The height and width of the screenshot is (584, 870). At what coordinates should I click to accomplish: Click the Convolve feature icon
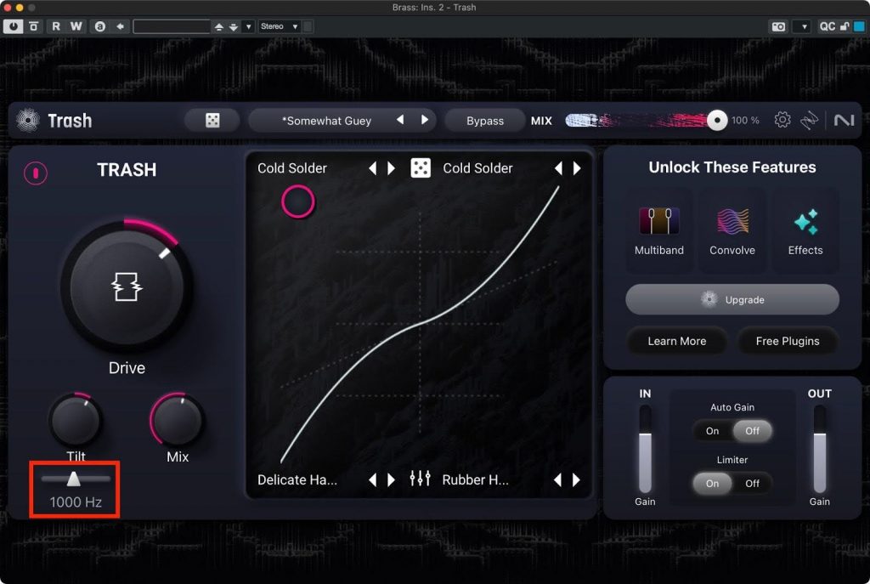[x=732, y=222]
